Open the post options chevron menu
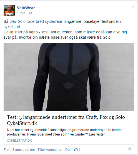Image resolution: width=138 pixels, height=155 pixels. [133, 7]
